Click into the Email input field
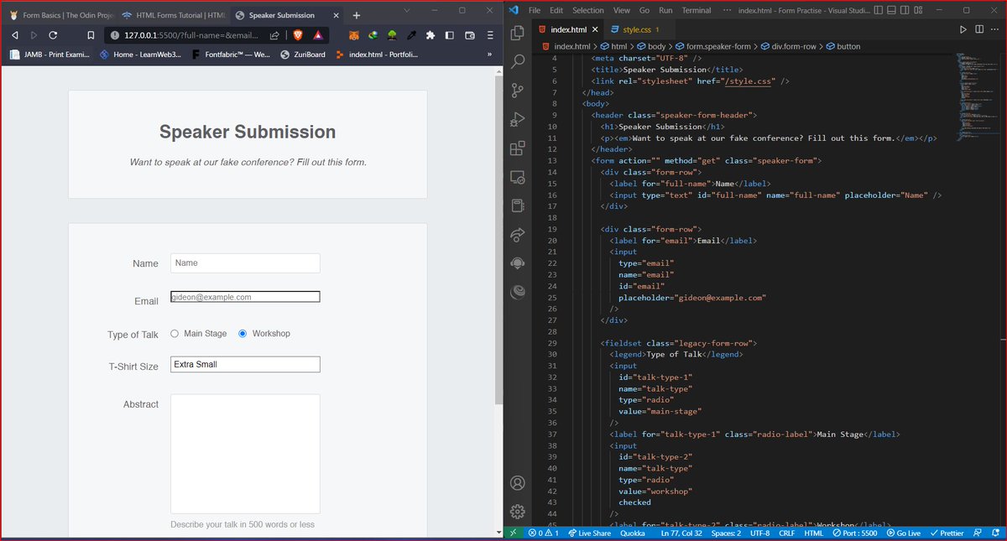The width and height of the screenshot is (1007, 541). [x=245, y=297]
